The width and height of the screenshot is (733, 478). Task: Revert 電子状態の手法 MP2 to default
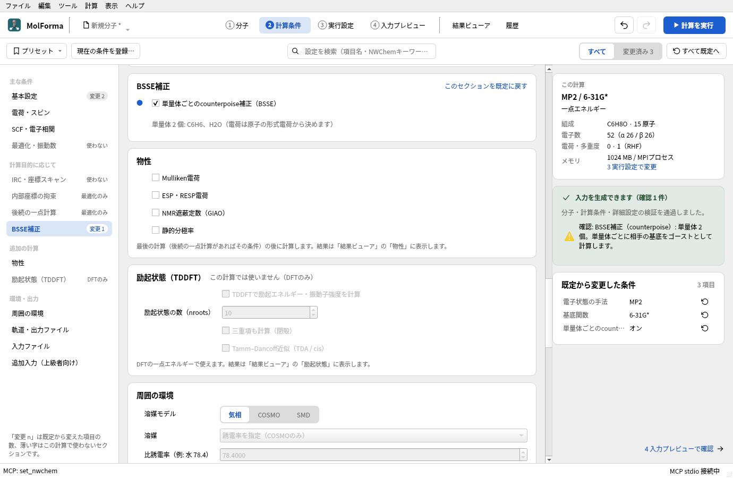705,302
